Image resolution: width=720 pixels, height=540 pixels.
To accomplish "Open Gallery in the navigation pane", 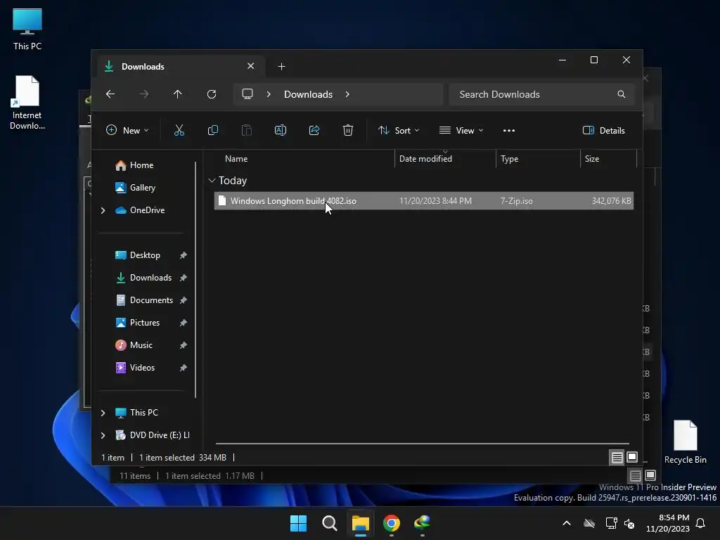I will coord(142,188).
